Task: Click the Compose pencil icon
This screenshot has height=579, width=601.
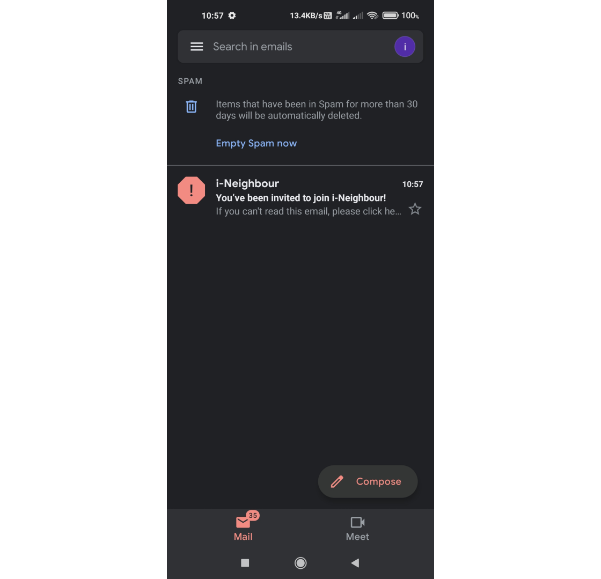Action: tap(337, 481)
